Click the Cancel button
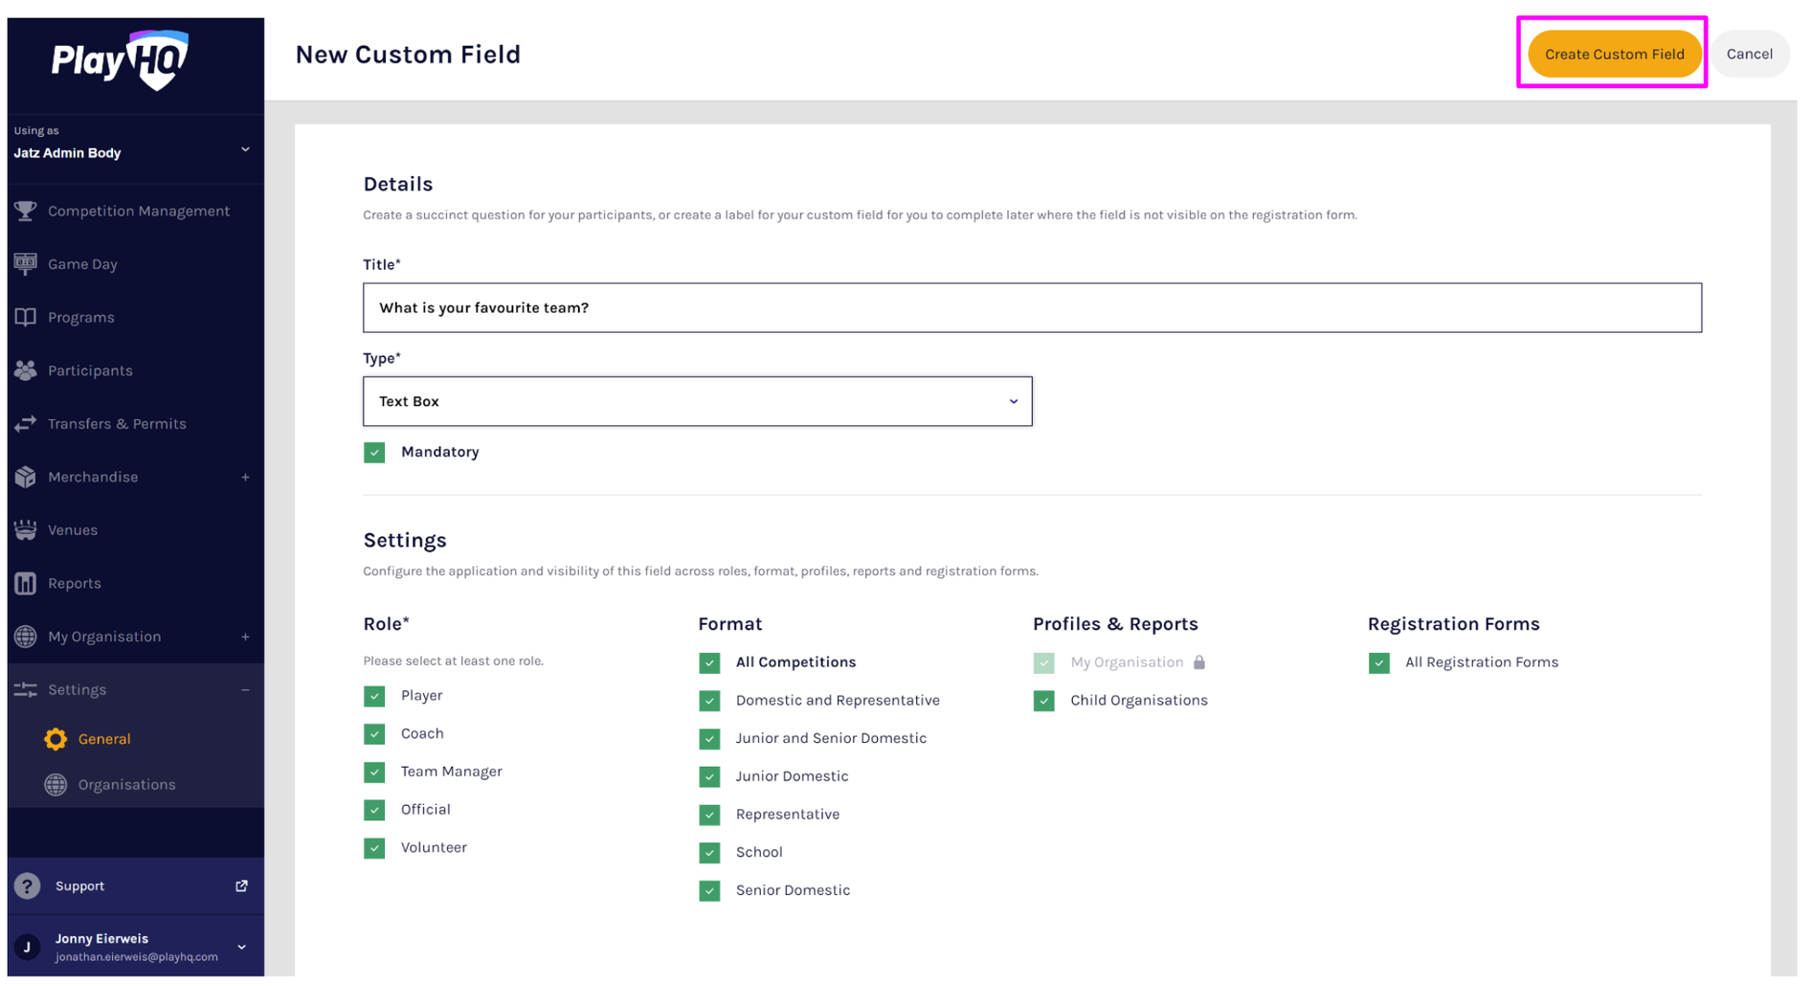The image size is (1813, 986). pos(1750,54)
